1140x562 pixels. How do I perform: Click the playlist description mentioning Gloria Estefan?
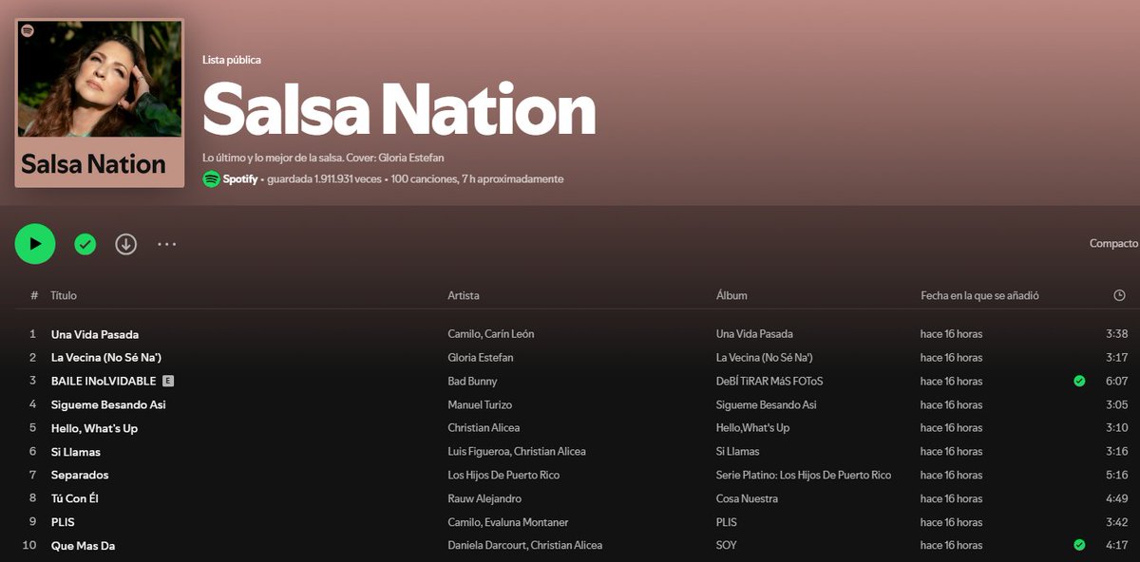coord(323,158)
